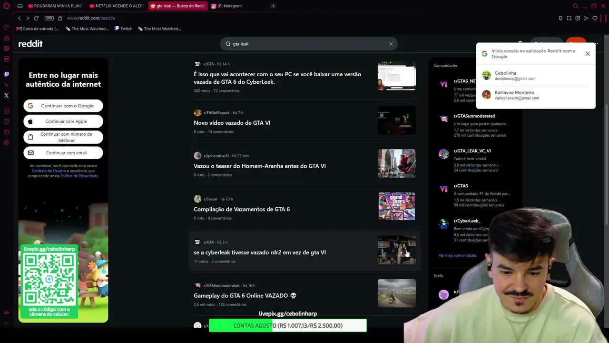Screen dimensions: 609x343
Task: Close the Google sign-in popup
Action: [x=588, y=54]
